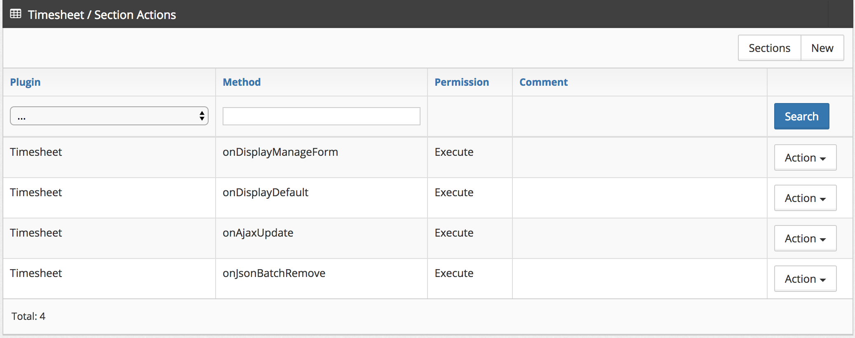Click the onJsonBatchRemove method cell
855x338 pixels.
274,273
